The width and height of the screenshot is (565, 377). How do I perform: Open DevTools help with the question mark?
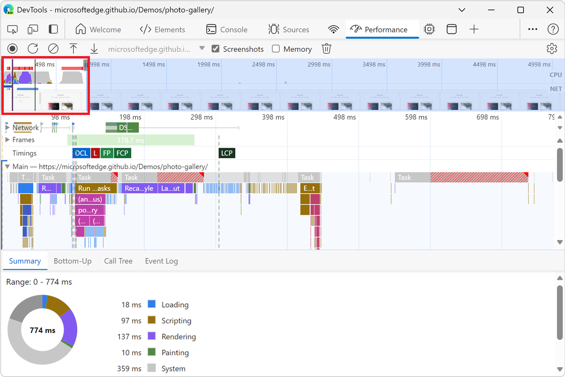coord(554,29)
